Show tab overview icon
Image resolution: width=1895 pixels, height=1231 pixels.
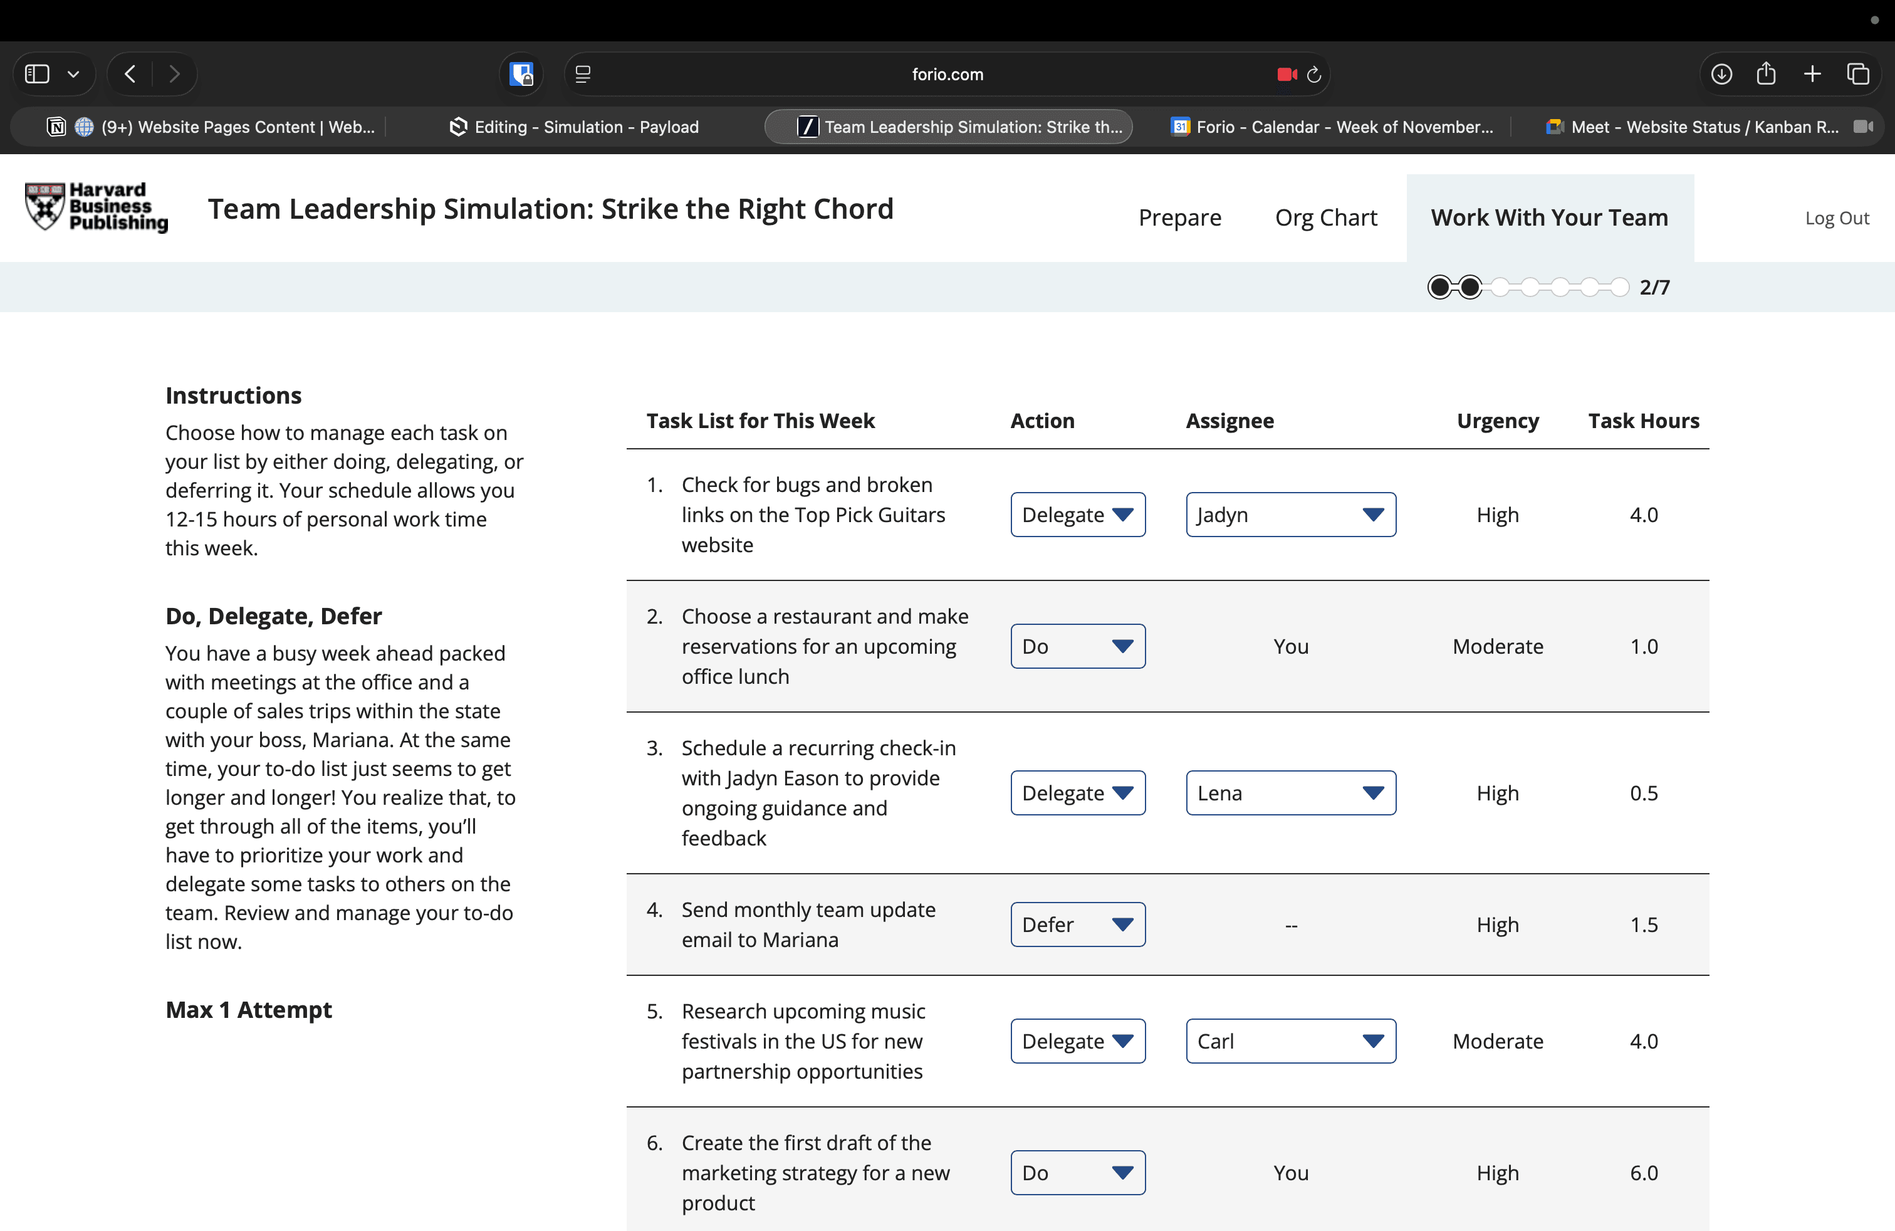coord(1857,74)
